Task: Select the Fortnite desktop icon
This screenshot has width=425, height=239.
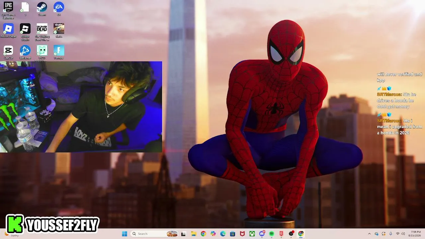Action: [x=59, y=52]
